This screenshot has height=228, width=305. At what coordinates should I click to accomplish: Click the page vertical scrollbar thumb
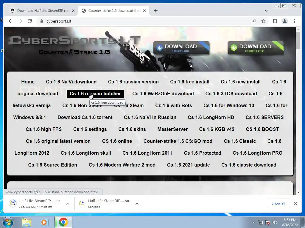(x=298, y=40)
